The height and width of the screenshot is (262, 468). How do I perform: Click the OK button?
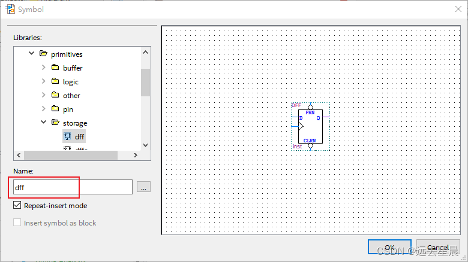[389, 247]
